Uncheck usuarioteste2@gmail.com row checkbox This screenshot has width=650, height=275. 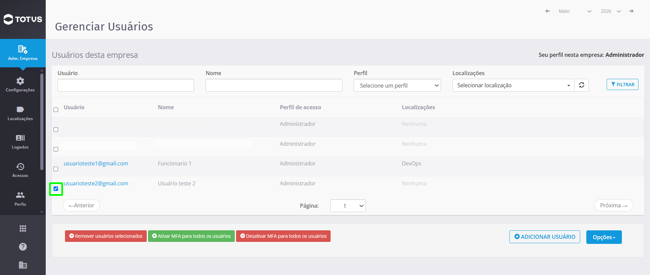point(56,189)
